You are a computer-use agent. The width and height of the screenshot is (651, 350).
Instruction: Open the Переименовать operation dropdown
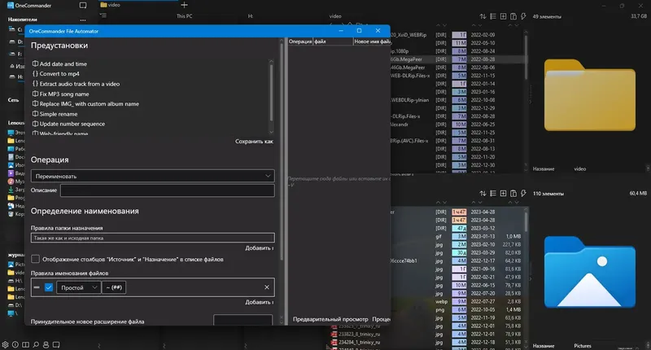(152, 176)
